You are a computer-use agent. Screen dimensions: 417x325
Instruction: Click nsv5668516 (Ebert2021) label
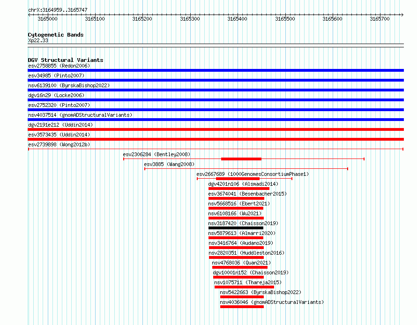tap(239, 204)
